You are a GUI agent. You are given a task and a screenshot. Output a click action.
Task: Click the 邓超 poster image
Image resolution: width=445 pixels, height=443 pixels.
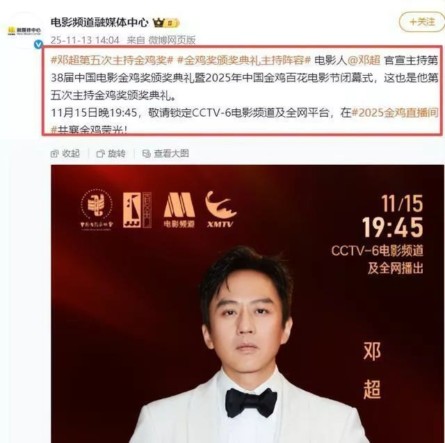(x=248, y=304)
